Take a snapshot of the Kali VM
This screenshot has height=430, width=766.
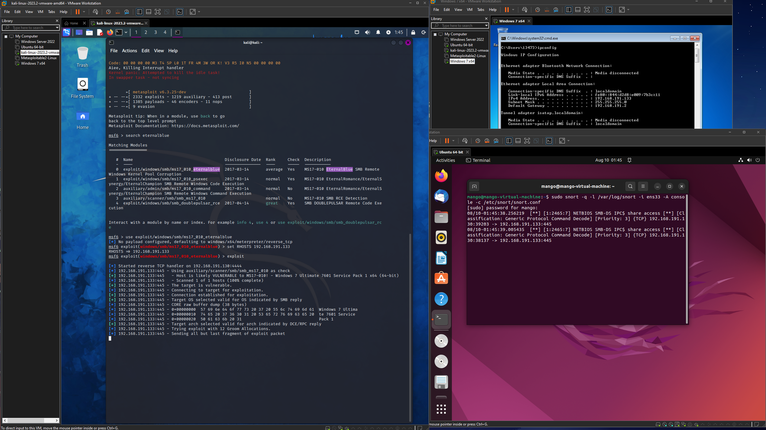pos(108,12)
